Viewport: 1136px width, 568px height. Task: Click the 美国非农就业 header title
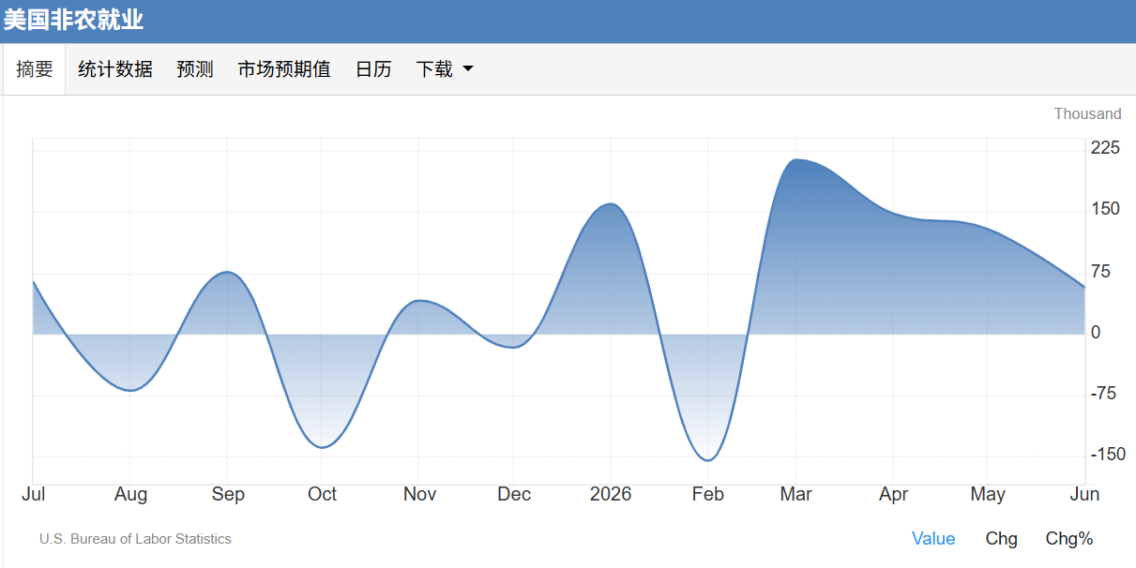point(74,20)
